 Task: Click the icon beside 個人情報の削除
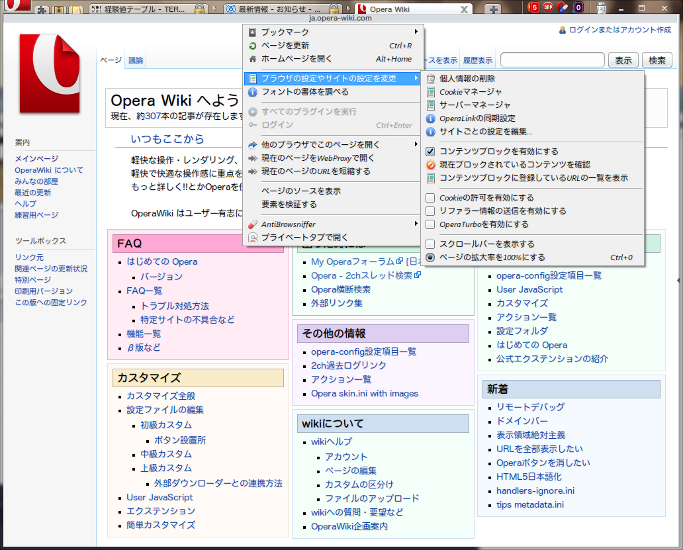(x=430, y=79)
